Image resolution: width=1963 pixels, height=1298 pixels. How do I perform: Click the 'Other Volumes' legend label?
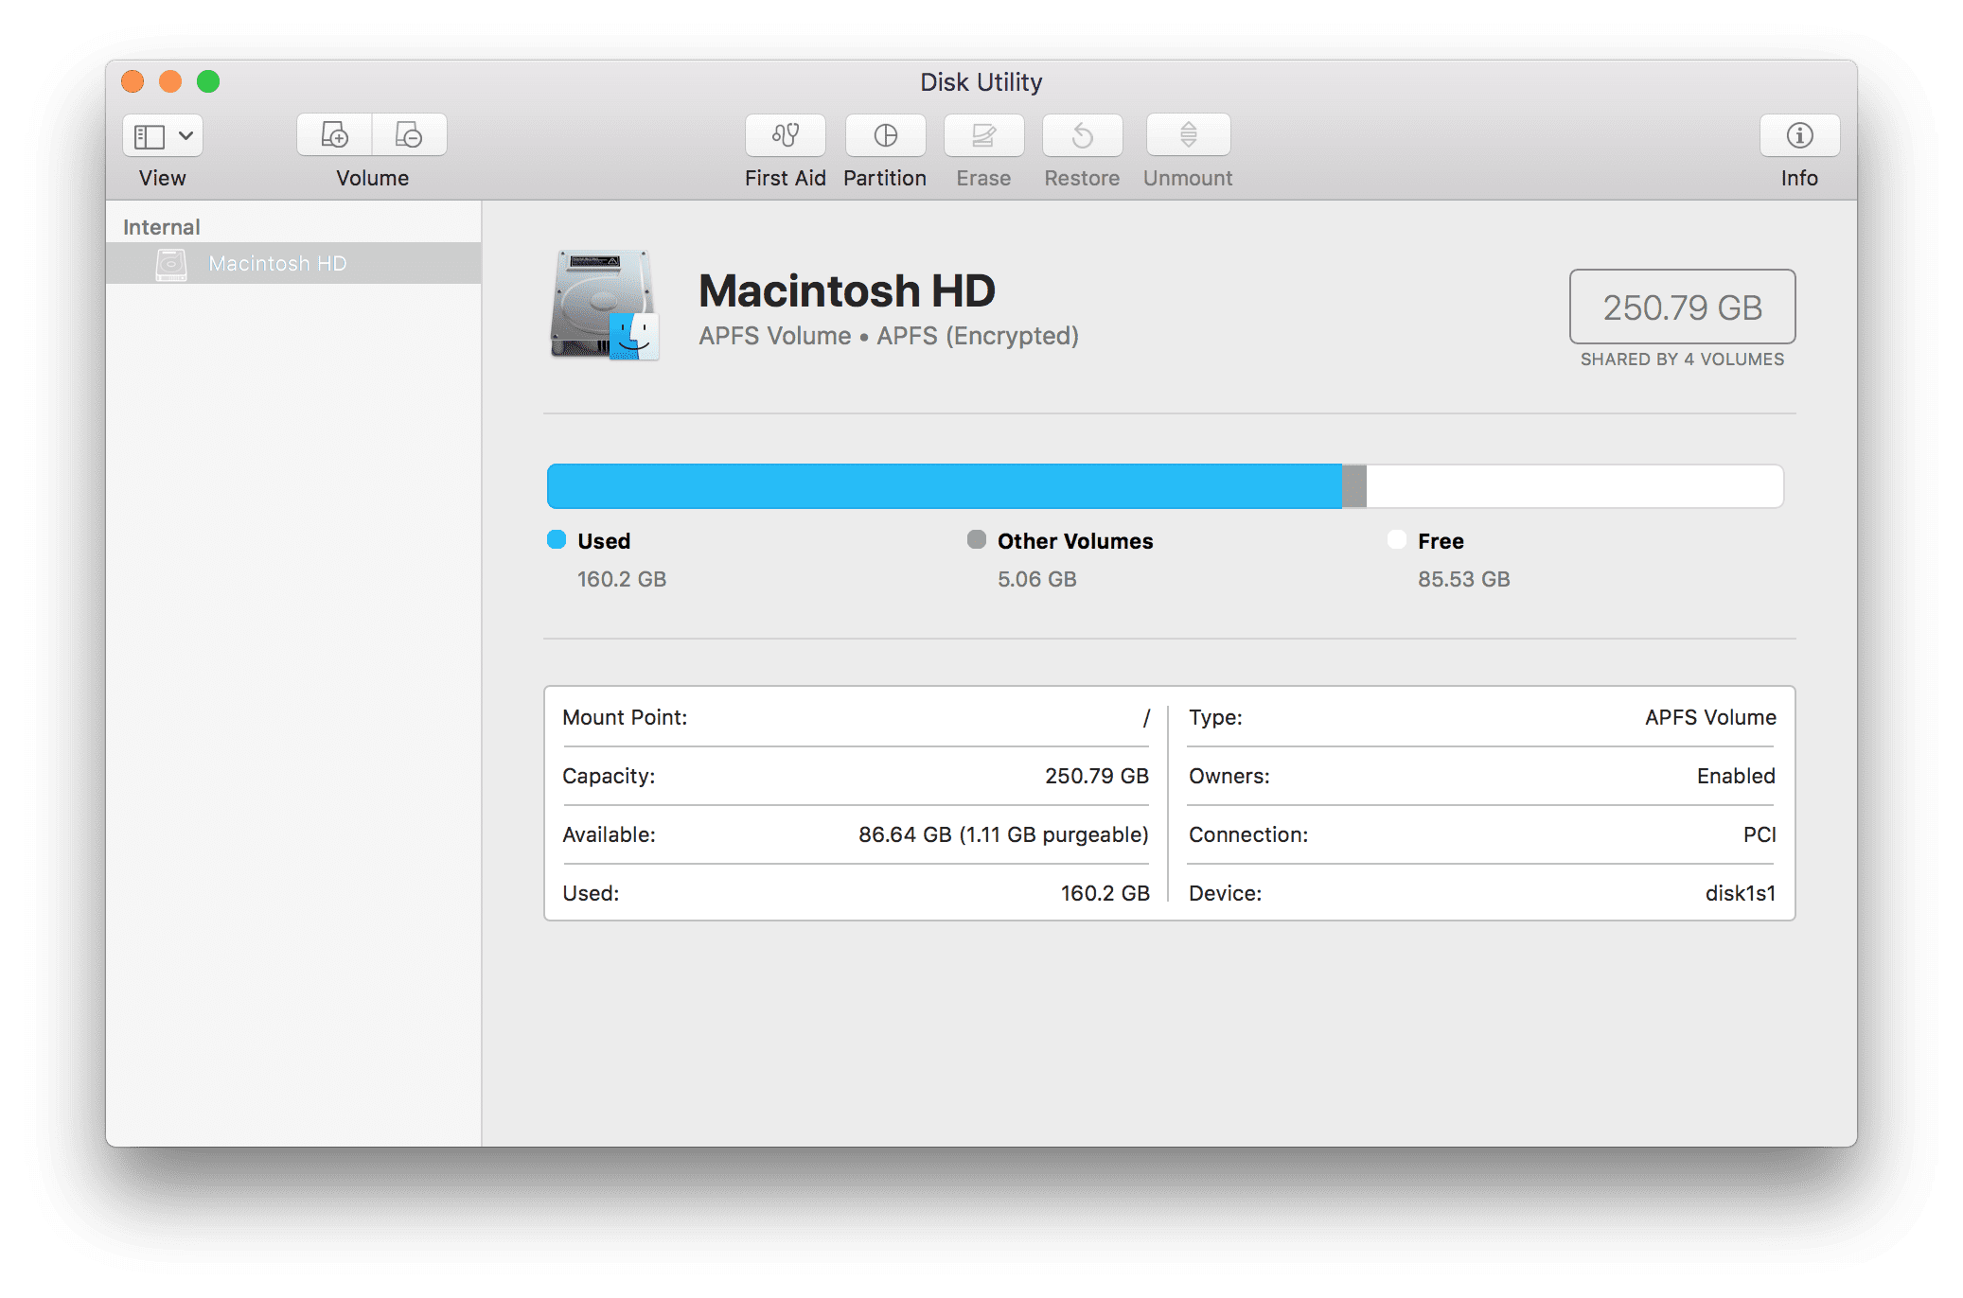click(1075, 541)
